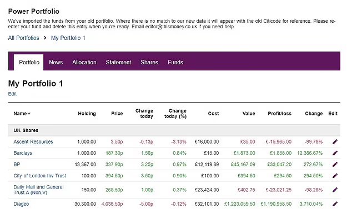This screenshot has width=352, height=209.
Task: Select Daily Mail cost £23,424.00
Action: [207, 190]
